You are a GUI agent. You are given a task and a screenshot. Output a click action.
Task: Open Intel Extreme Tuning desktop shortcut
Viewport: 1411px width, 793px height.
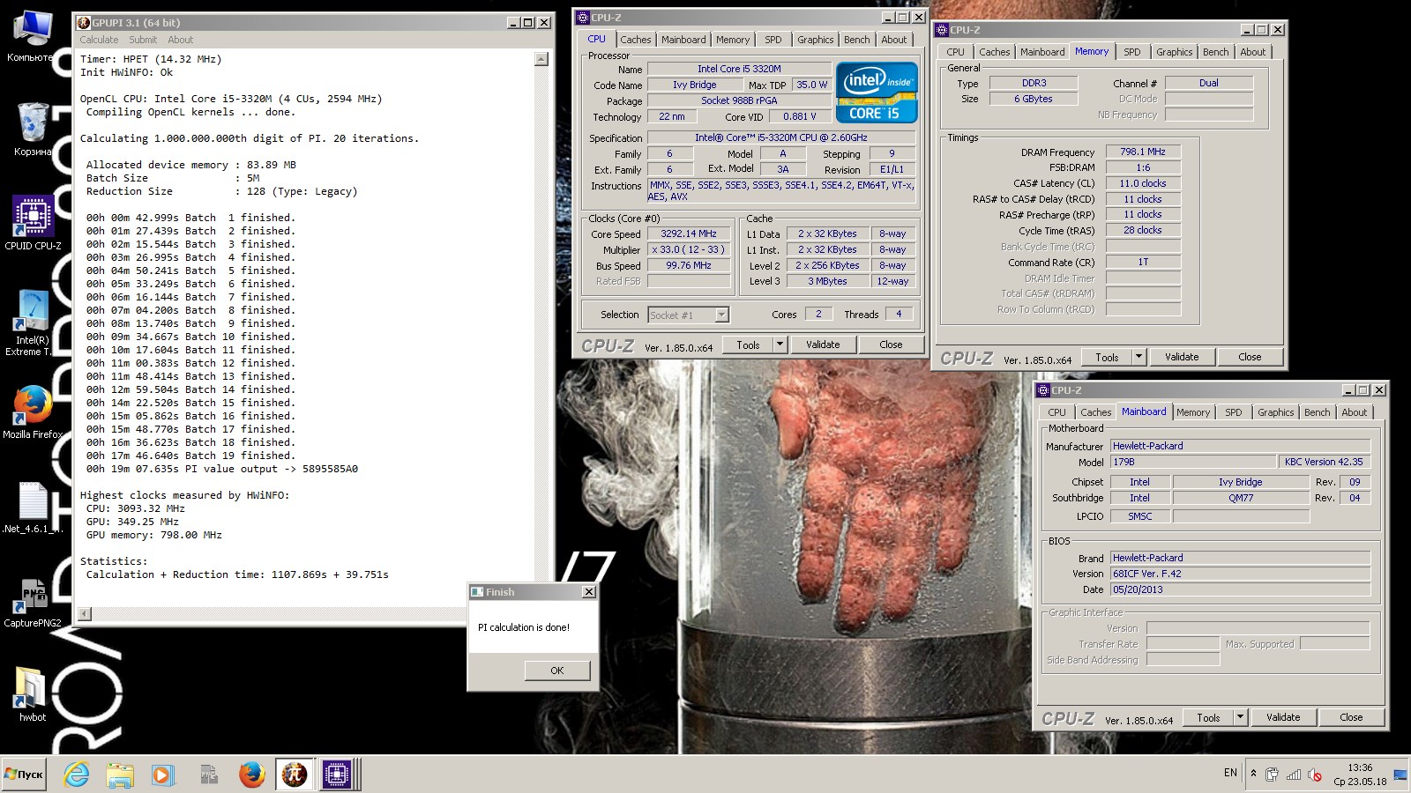tap(33, 322)
